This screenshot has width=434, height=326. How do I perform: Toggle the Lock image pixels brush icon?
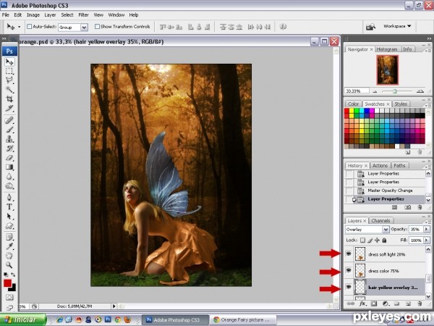pyautogui.click(x=370, y=241)
